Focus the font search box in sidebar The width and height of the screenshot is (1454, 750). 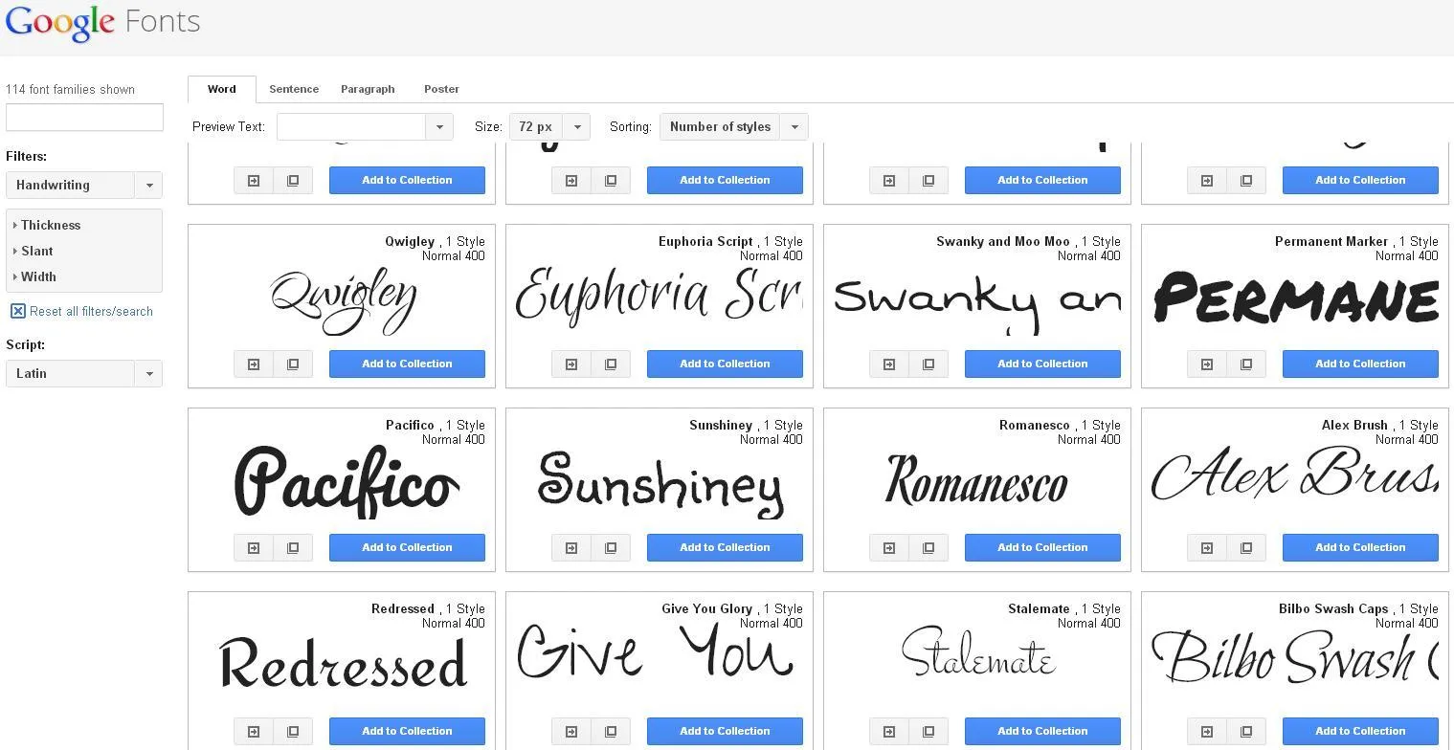click(84, 117)
